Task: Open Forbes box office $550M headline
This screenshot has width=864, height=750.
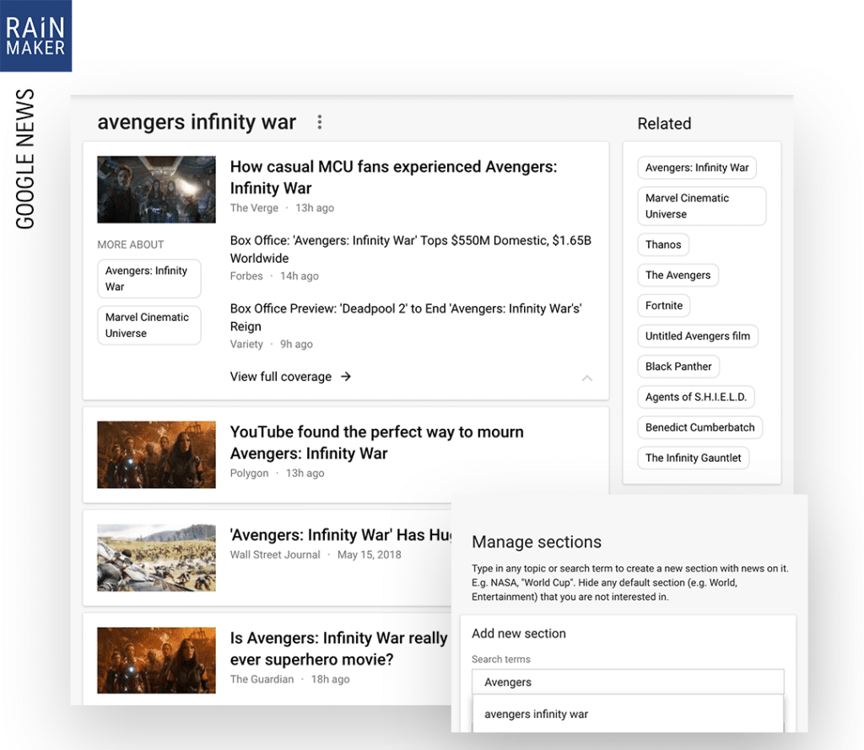Action: (x=411, y=249)
